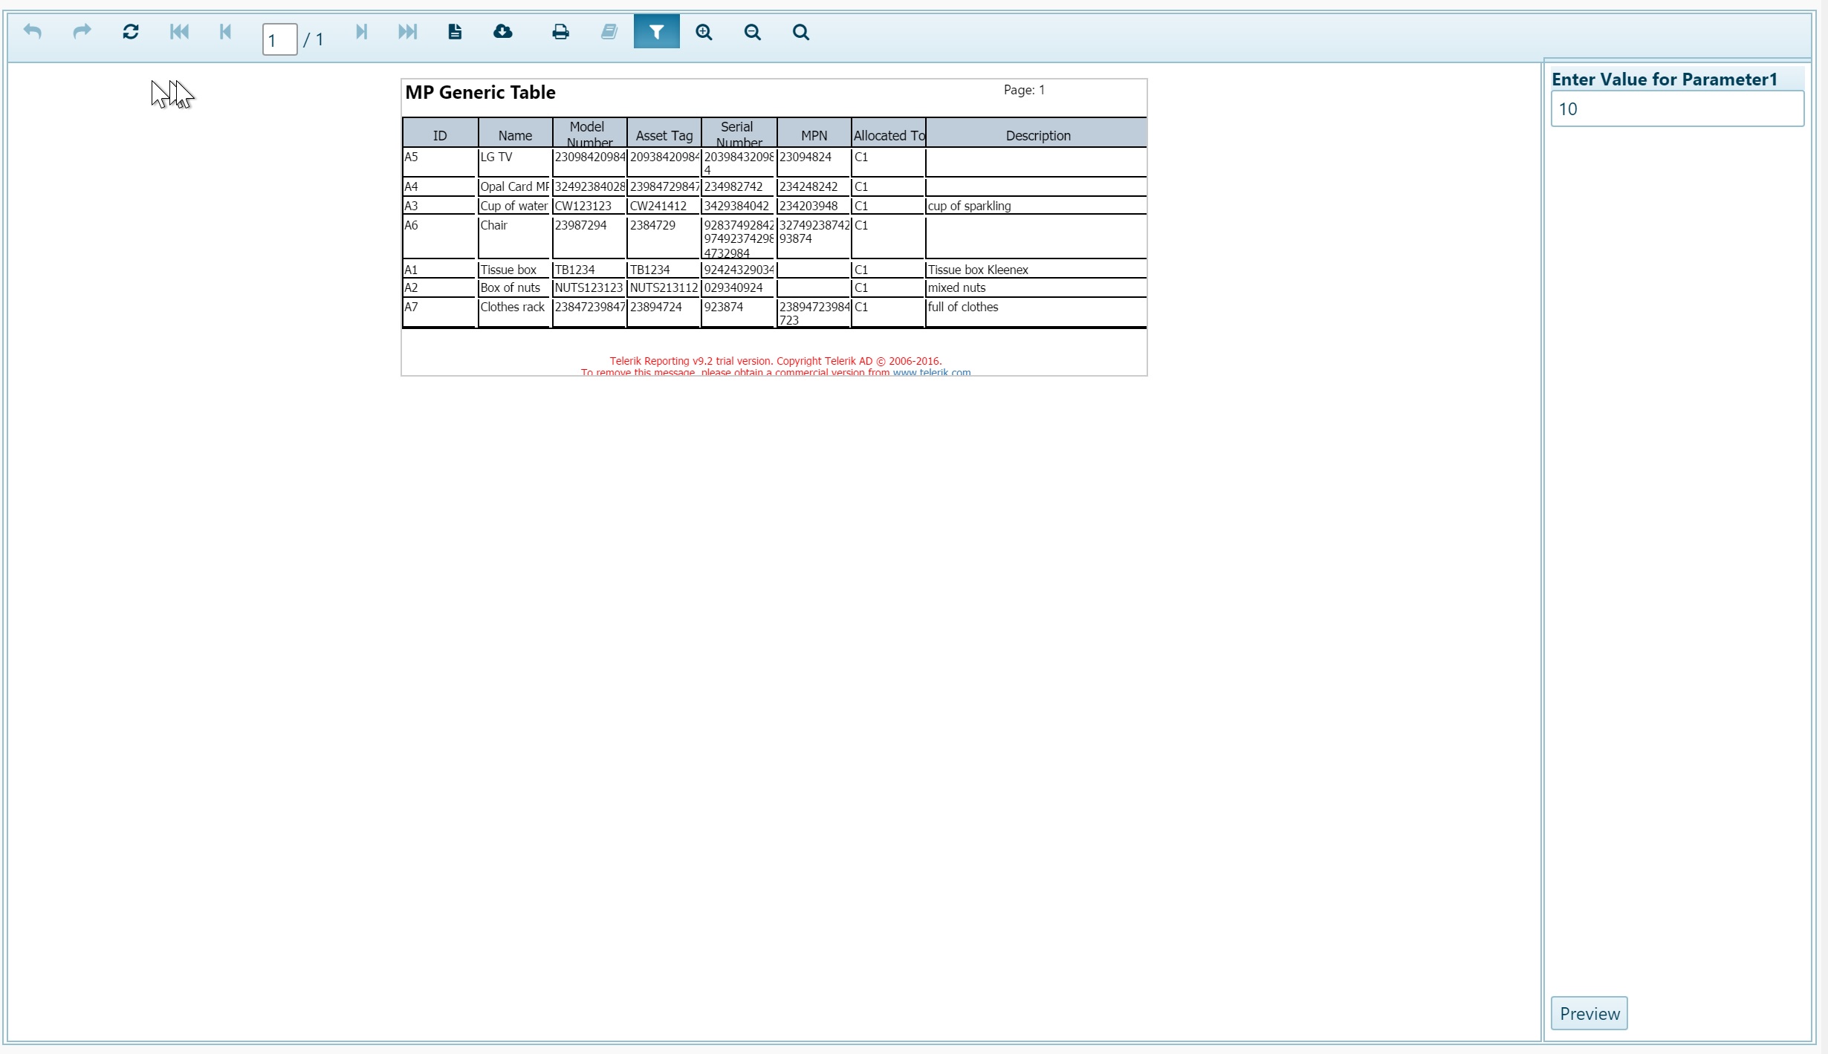The width and height of the screenshot is (1828, 1054).
Task: Go to the first page
Action: [x=179, y=32]
